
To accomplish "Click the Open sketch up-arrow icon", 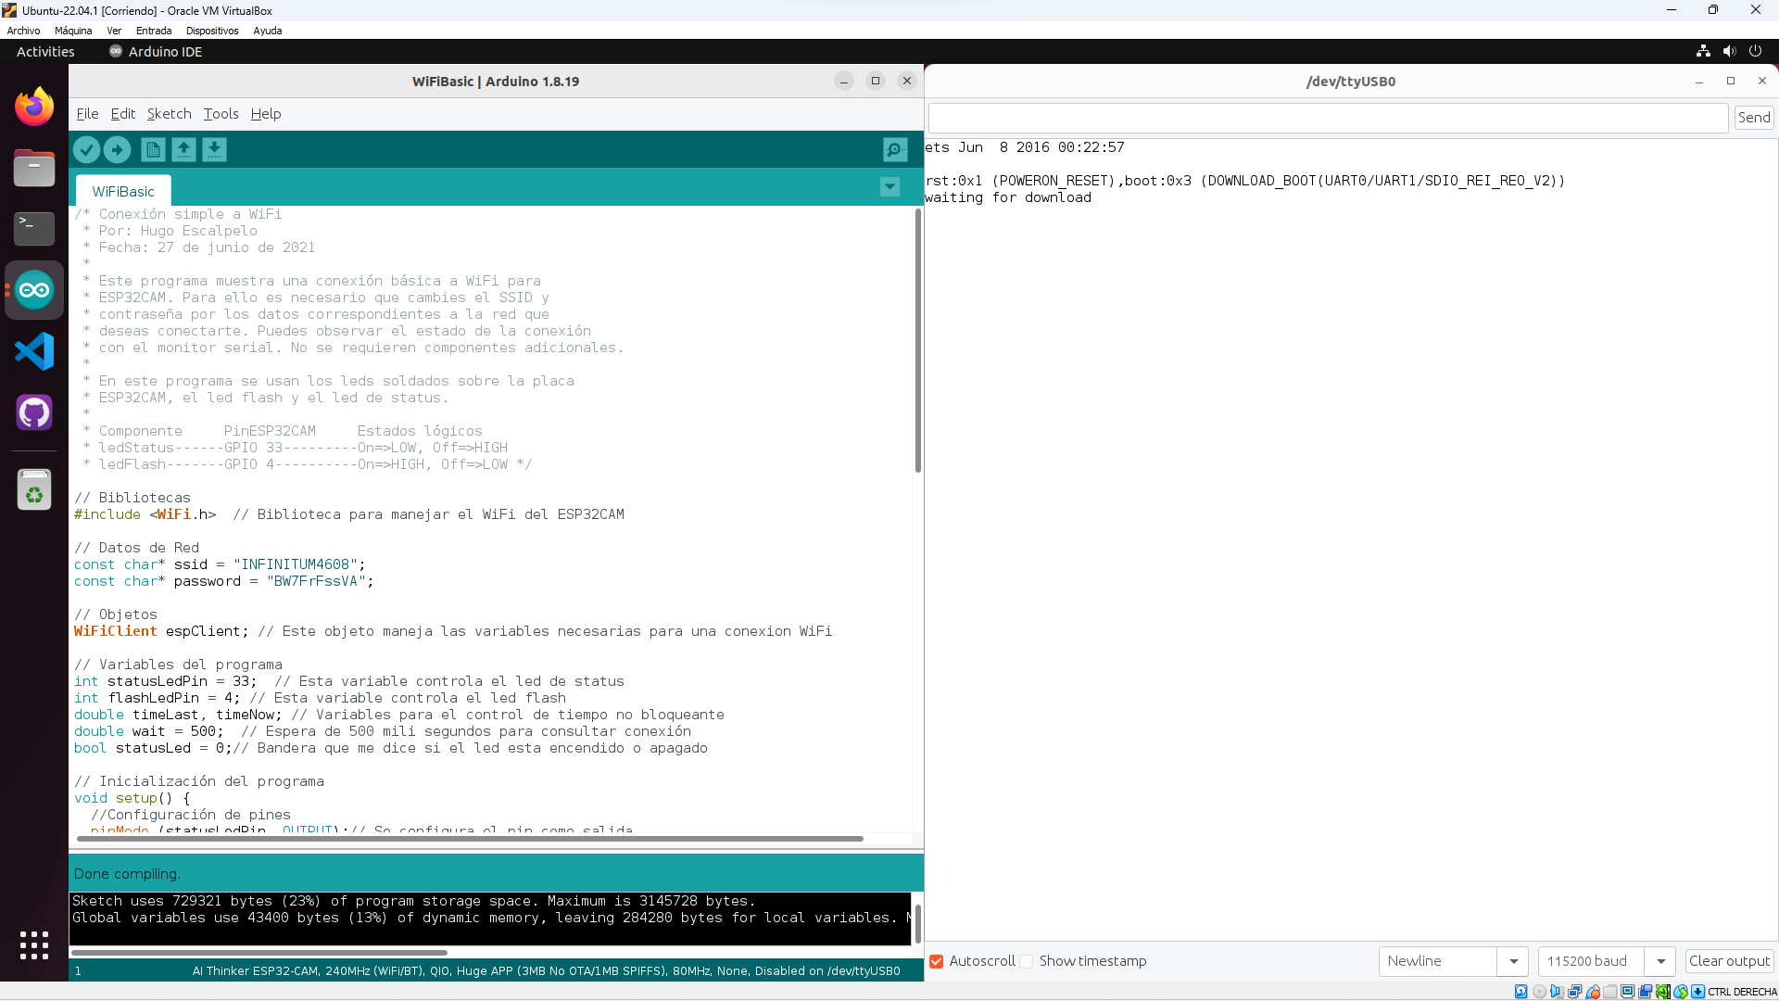I will pos(183,149).
